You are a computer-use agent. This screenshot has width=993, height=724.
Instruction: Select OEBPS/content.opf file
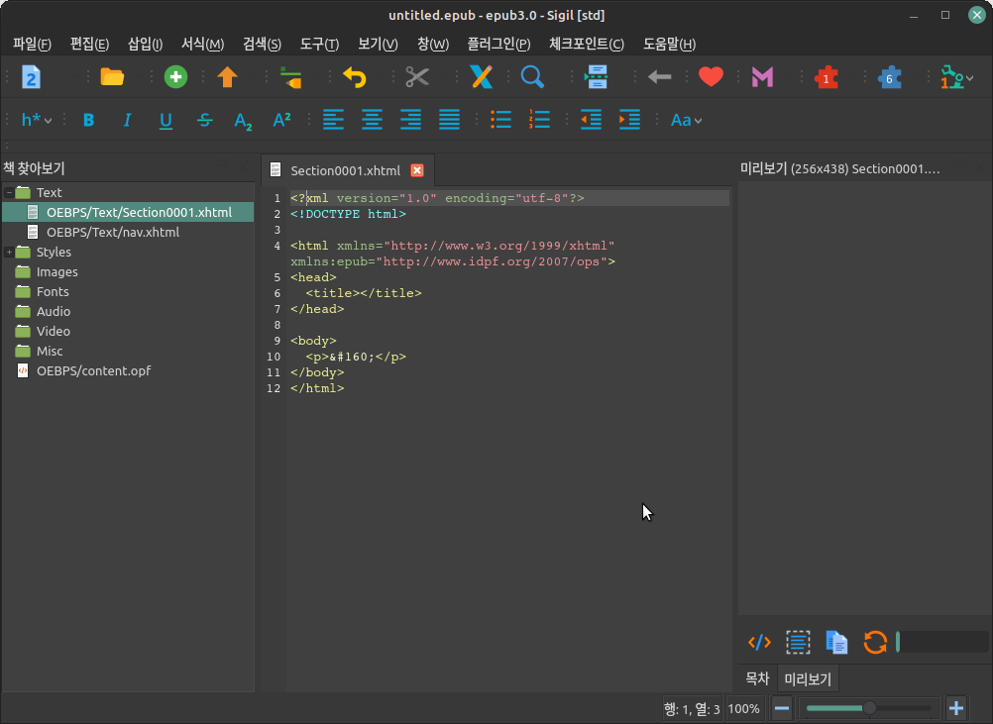(x=93, y=370)
